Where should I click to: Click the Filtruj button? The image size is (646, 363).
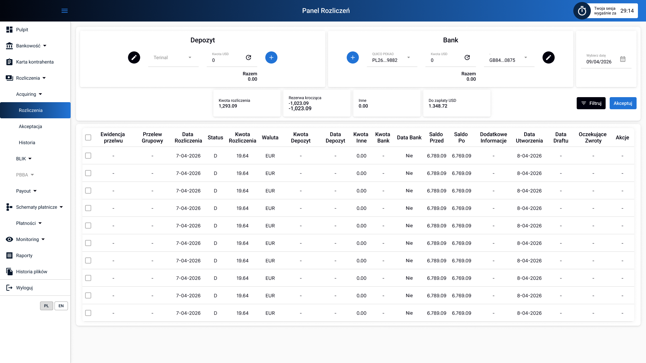591,103
